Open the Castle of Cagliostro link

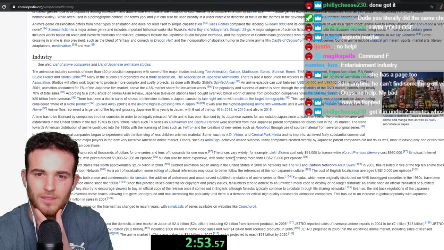[x=287, y=41]
